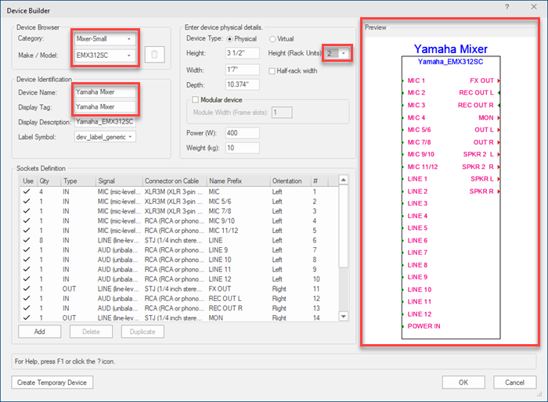Click the Yamaha_EMX312SC label in preview
548x402 pixels.
pyautogui.click(x=450, y=62)
